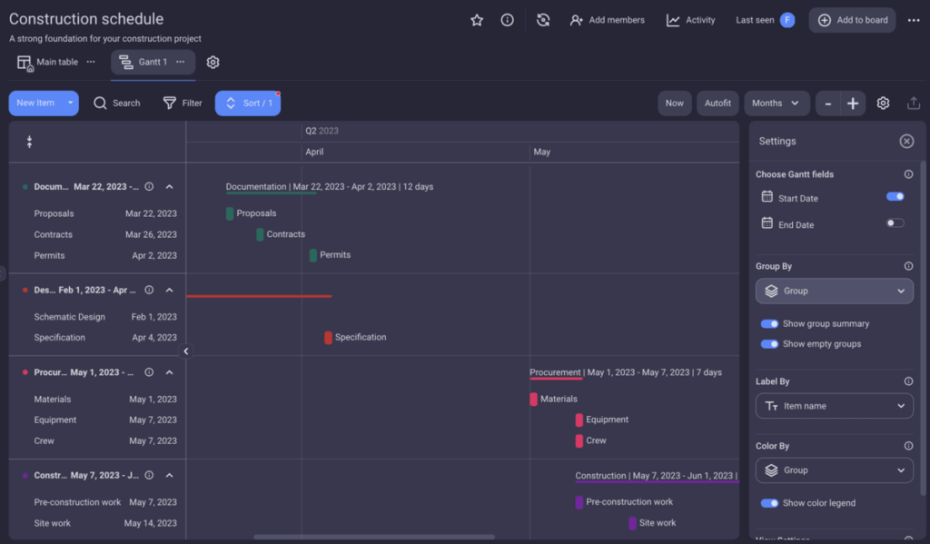Collapse the Documentation group
This screenshot has width=930, height=544.
click(170, 186)
